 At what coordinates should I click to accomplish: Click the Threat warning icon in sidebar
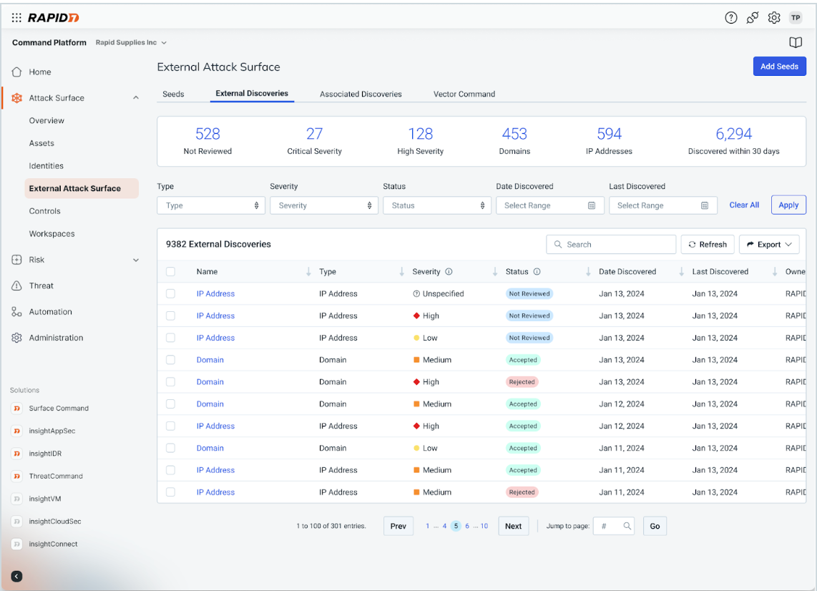coord(16,286)
